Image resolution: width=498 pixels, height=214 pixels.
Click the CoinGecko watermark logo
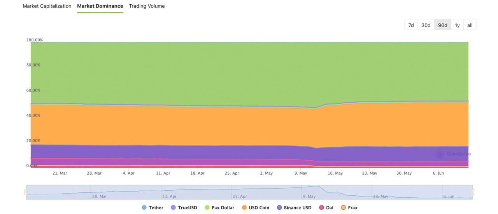pyautogui.click(x=440, y=154)
